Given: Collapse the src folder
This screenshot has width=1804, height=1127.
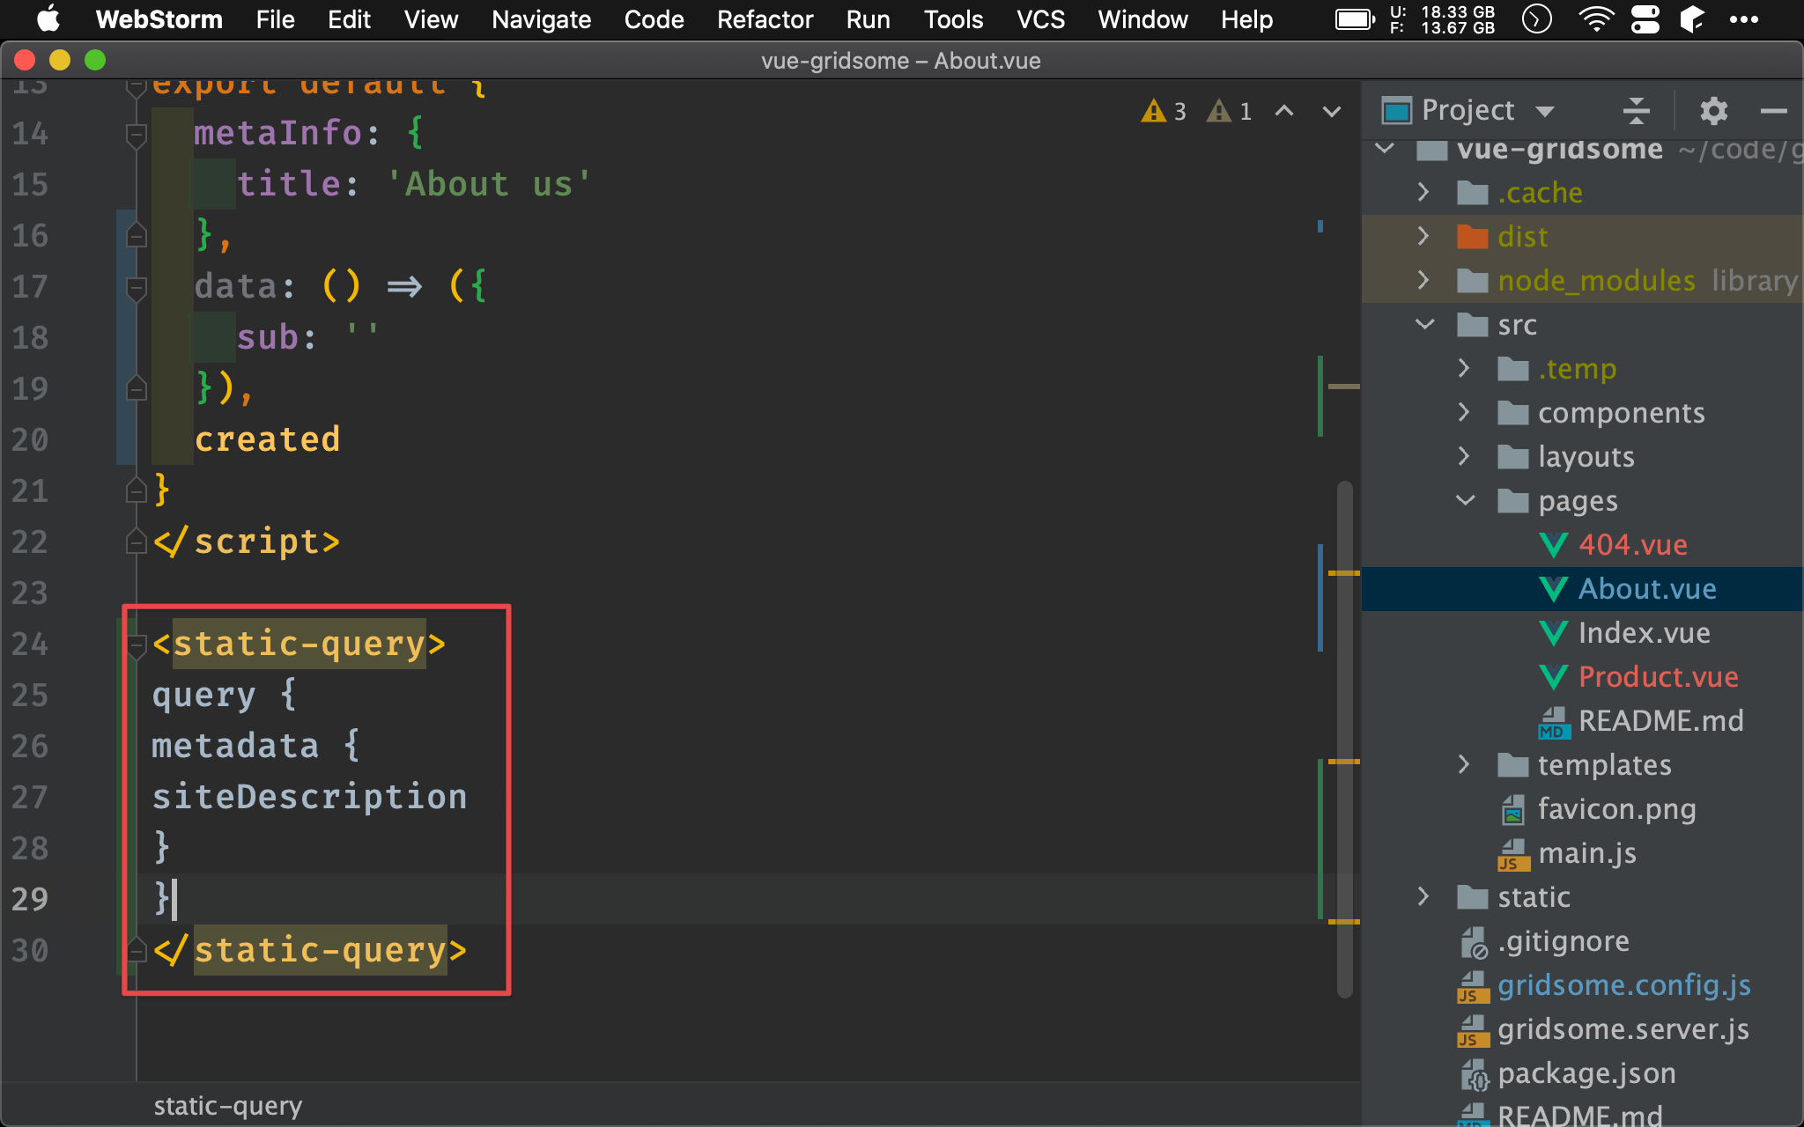Looking at the screenshot, I should (1424, 324).
